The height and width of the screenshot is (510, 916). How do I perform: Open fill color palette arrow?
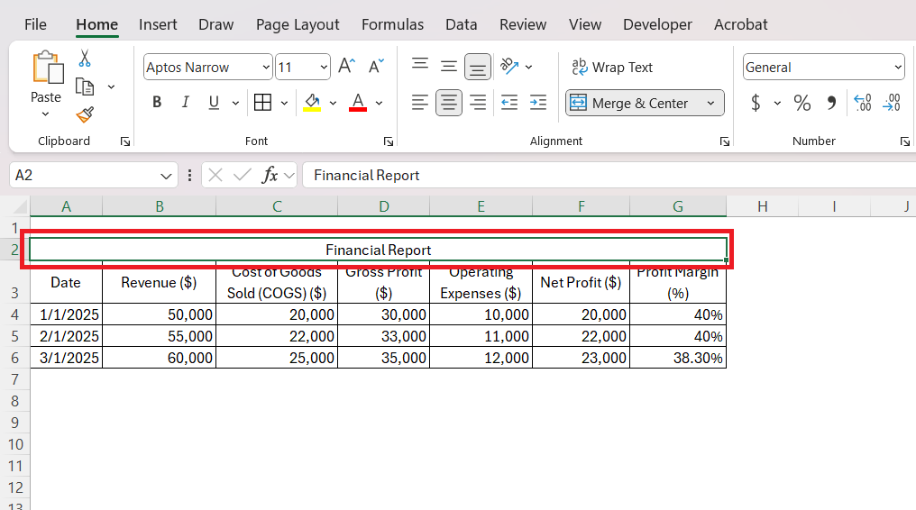tap(333, 104)
